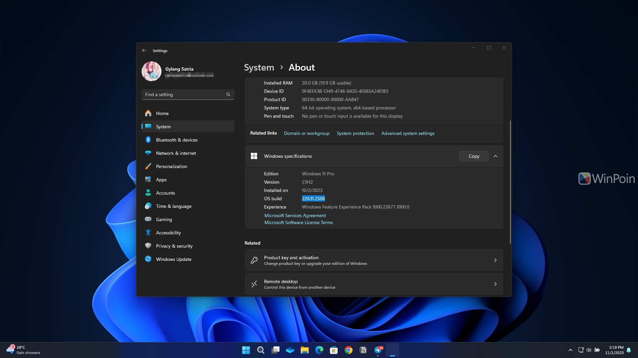
Task: Expand the Remote desktop entry arrow
Action: pos(495,284)
